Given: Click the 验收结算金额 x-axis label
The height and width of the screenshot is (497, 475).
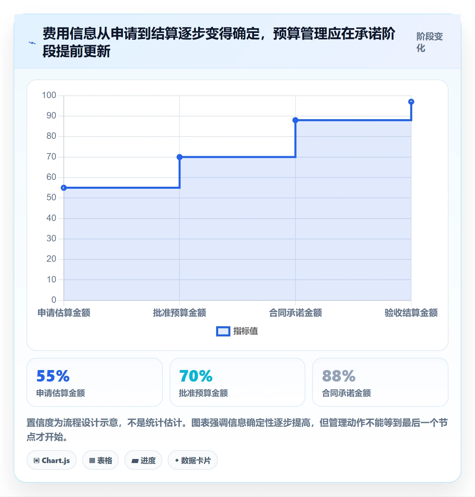Looking at the screenshot, I should [x=411, y=313].
